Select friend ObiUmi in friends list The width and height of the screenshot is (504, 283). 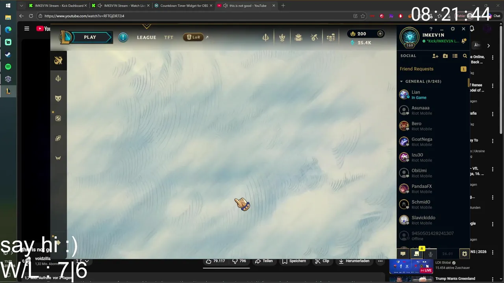[433, 173]
